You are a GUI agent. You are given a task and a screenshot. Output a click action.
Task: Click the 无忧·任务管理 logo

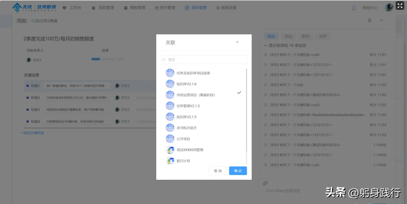[x=34, y=8]
